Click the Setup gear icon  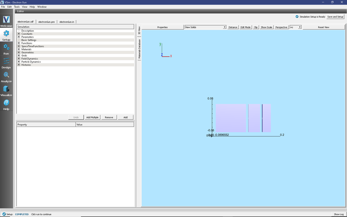click(6, 34)
